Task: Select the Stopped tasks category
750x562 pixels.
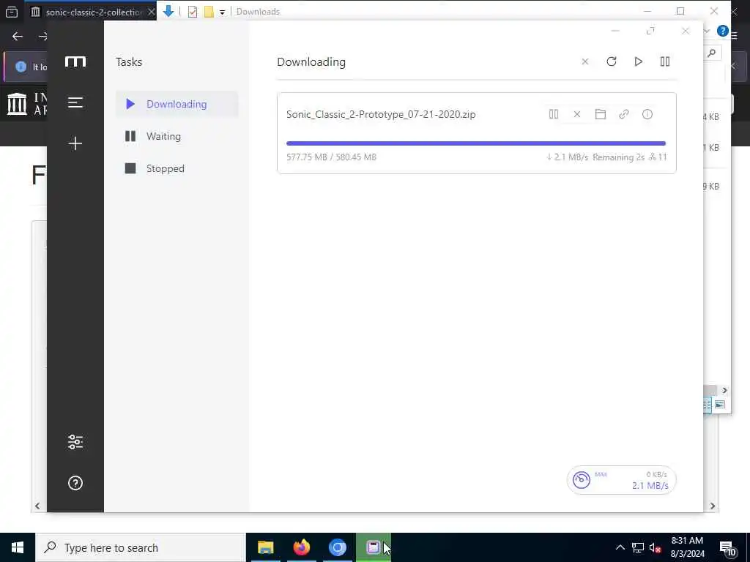Action: pos(177,168)
